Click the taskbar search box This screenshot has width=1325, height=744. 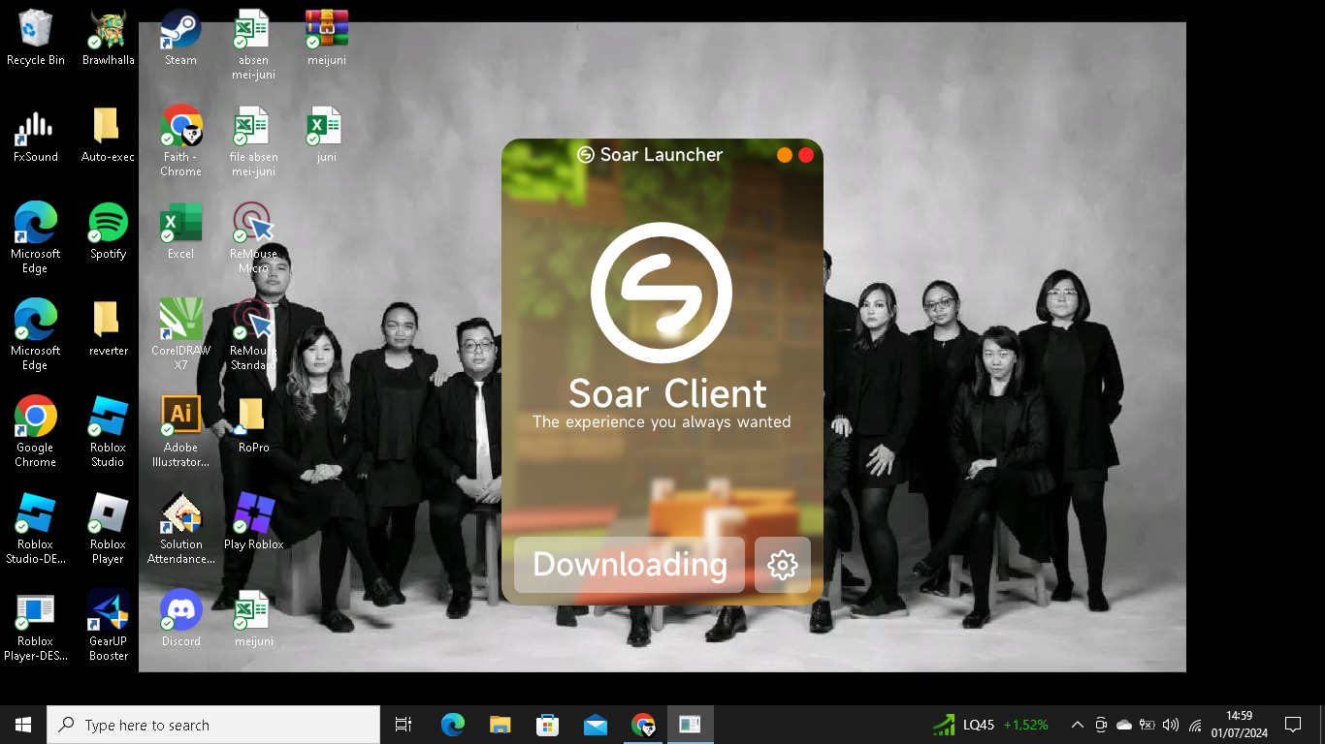pos(213,725)
